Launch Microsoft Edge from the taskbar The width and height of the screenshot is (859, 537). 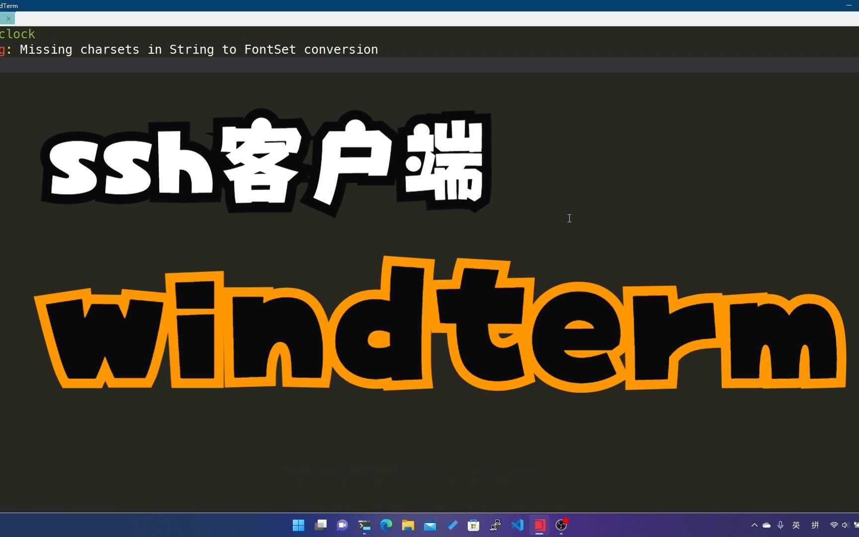(x=386, y=525)
